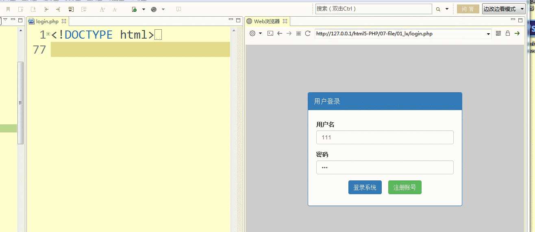Expand the folded code at line 1

tap(48, 35)
